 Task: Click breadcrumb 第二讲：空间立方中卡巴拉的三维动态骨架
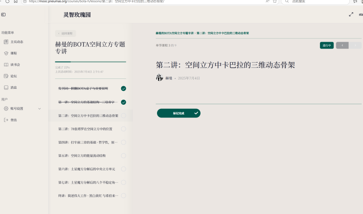(223, 33)
